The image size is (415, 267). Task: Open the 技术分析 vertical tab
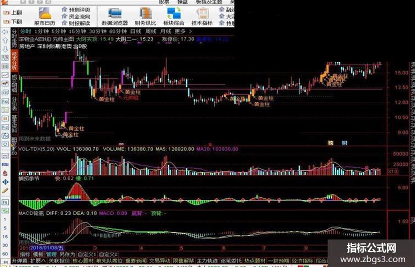coord(14,61)
